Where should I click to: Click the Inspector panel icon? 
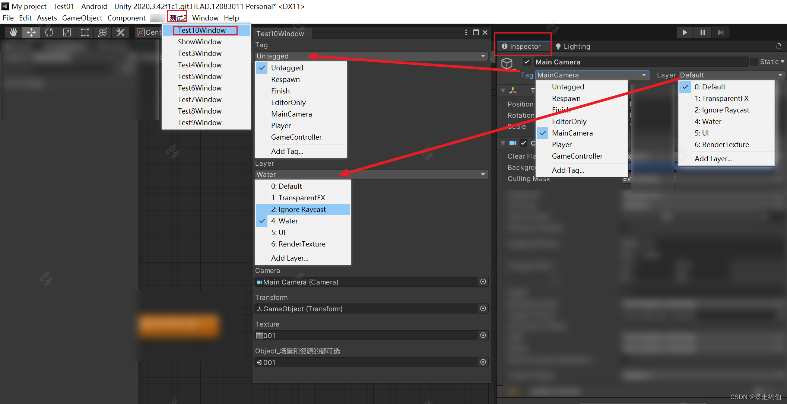coord(505,47)
